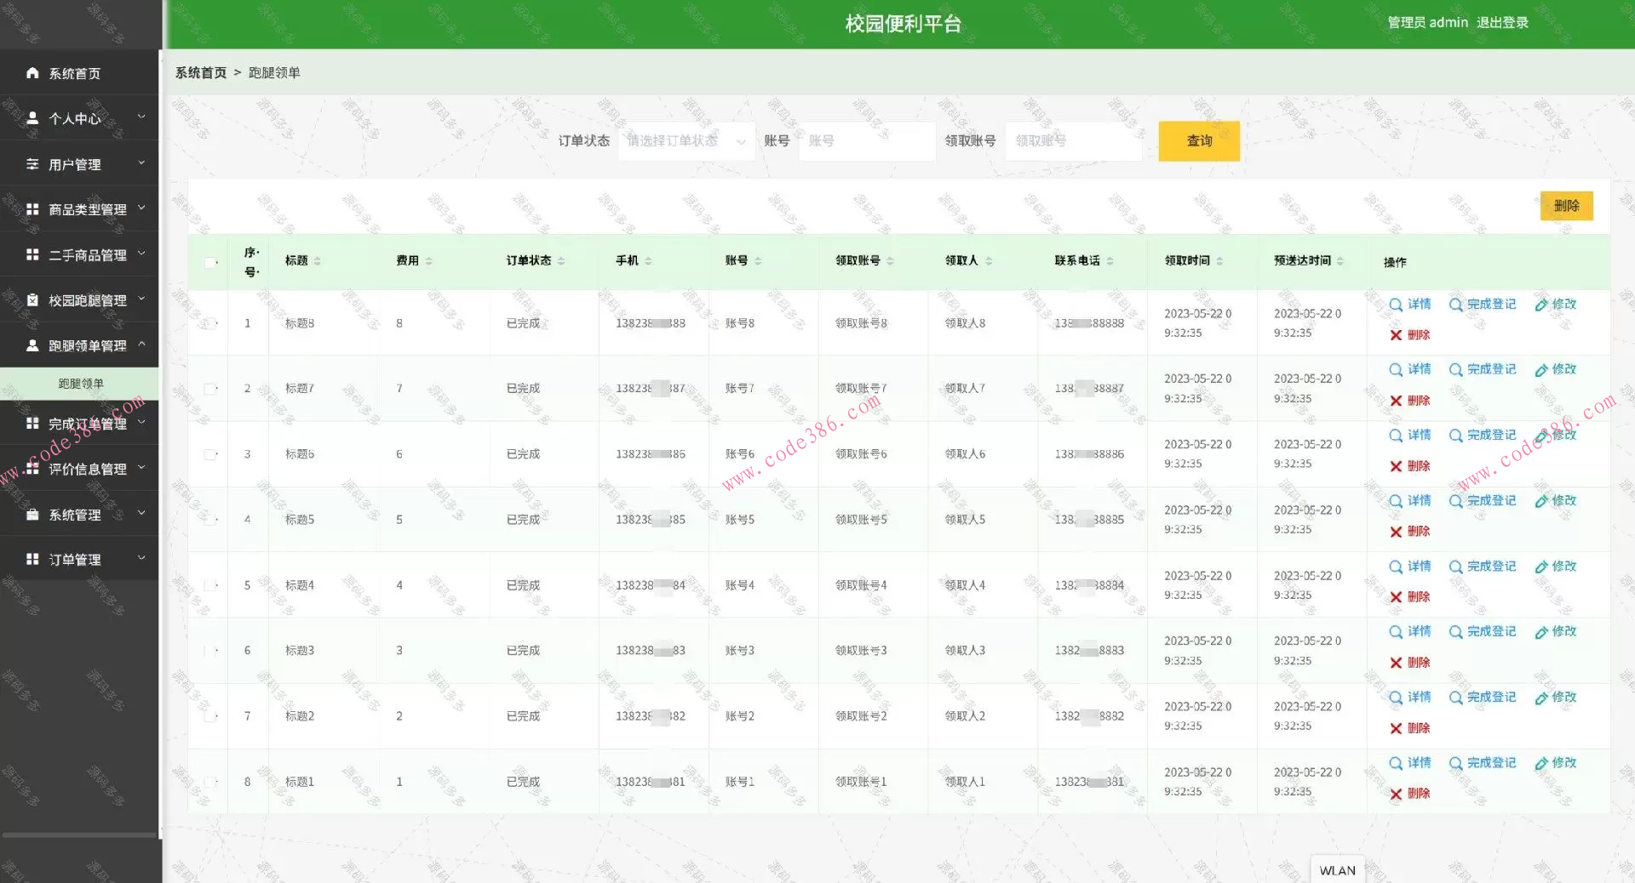Click the 领取账号 search input field

1074,141
